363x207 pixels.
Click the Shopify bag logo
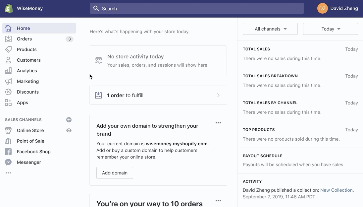(x=9, y=9)
